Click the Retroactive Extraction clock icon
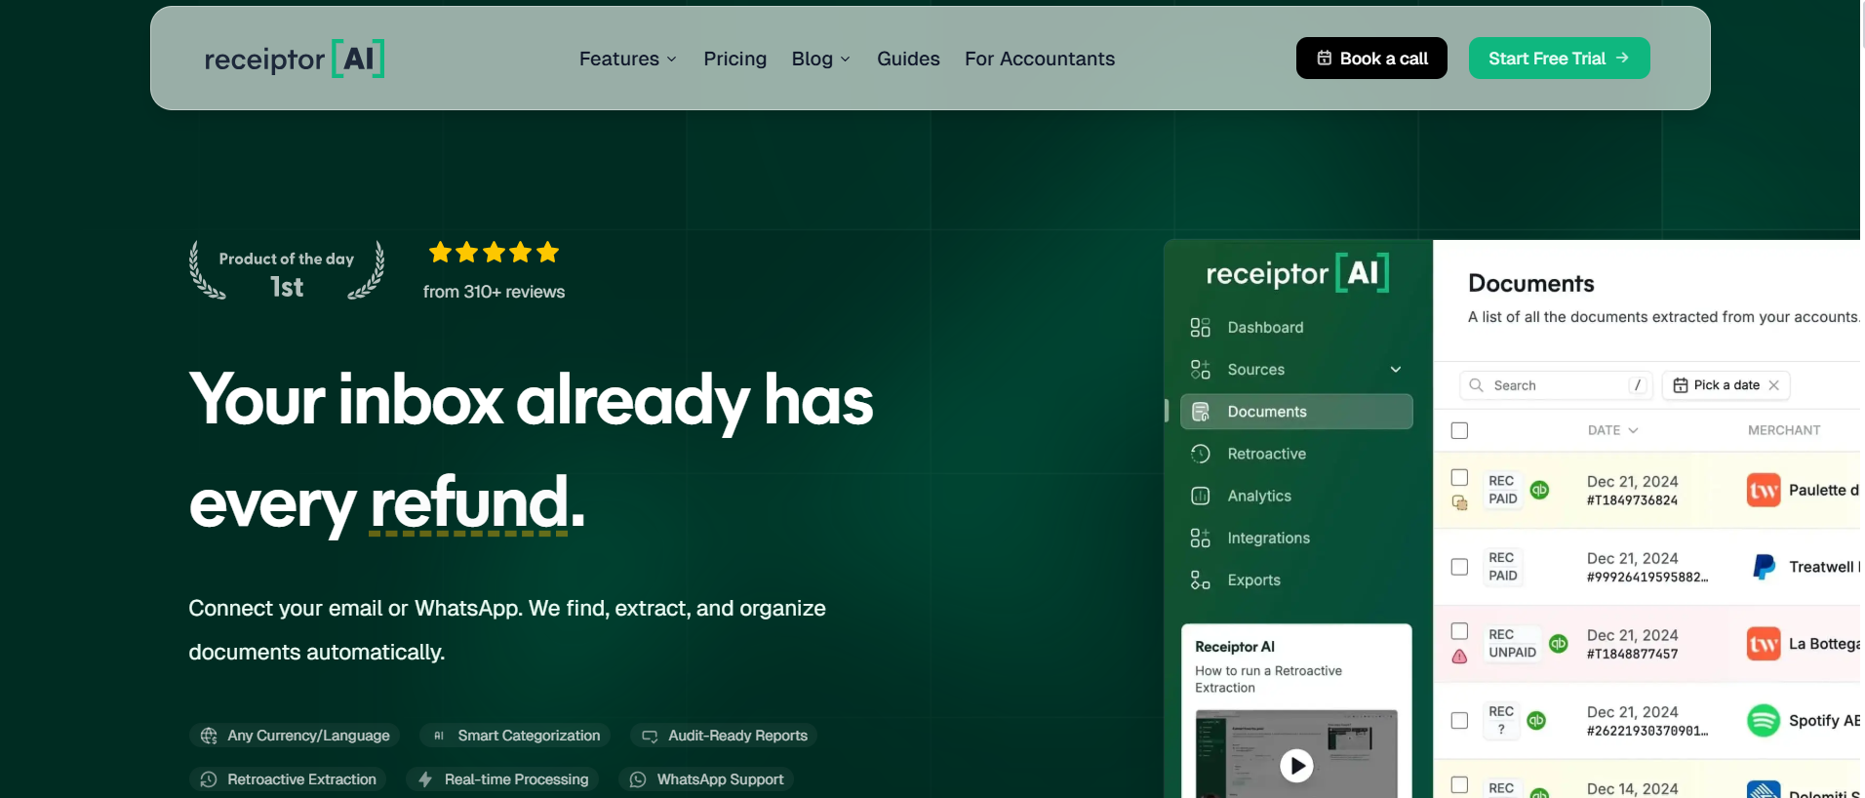1865x798 pixels. coord(209,779)
